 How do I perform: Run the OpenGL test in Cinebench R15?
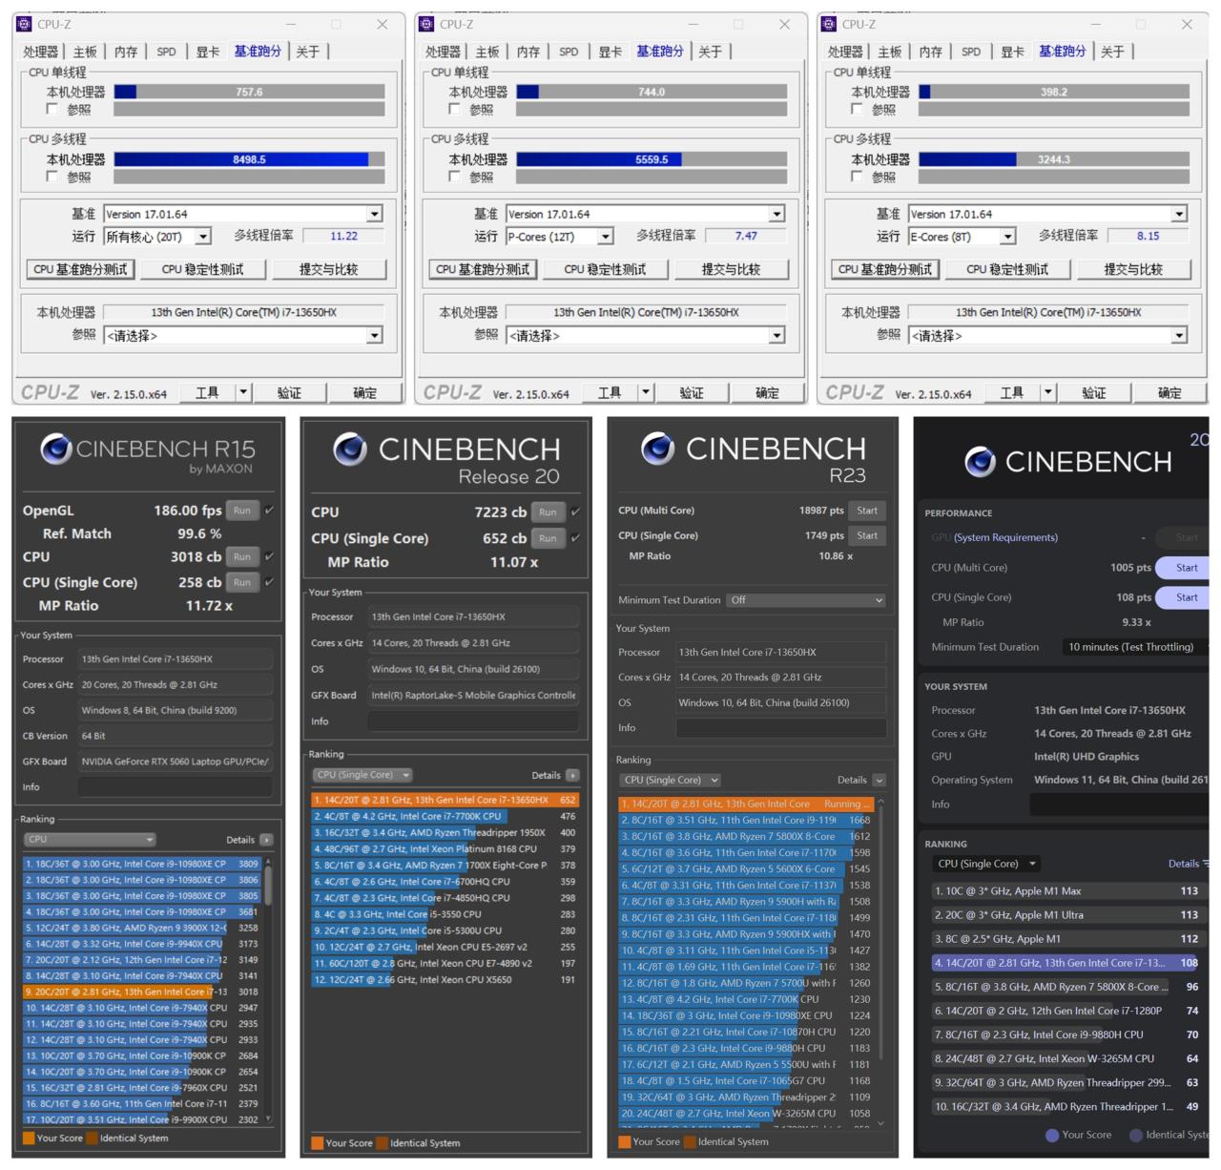click(x=242, y=511)
